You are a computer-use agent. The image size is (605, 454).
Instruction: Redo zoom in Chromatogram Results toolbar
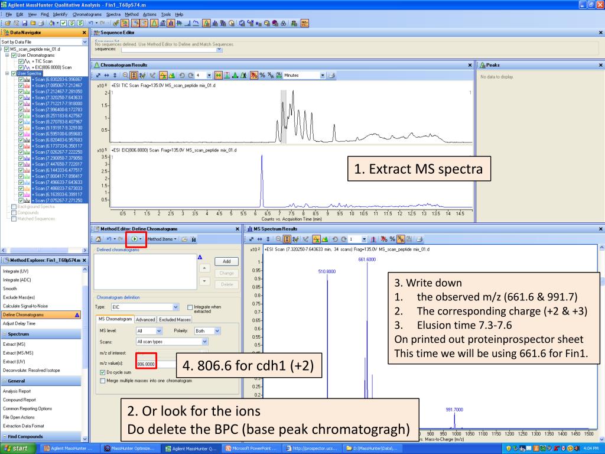tap(190, 75)
